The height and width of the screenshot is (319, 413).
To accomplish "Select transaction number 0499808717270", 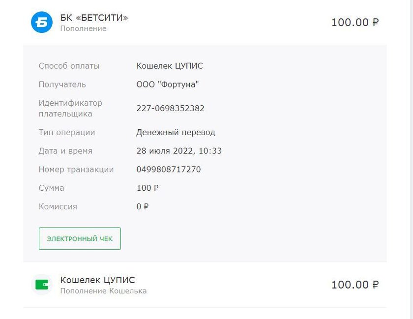I will tap(168, 170).
